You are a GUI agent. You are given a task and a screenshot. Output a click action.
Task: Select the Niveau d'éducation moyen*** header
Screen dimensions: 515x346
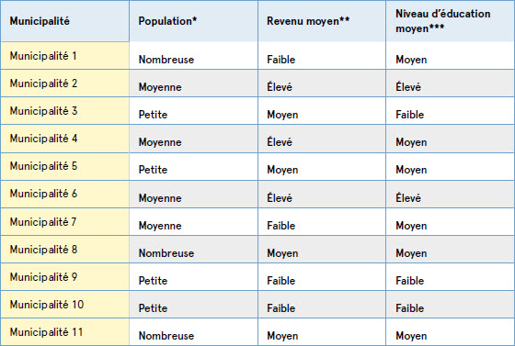(451, 21)
